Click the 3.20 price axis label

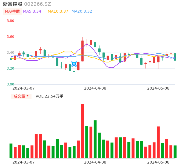coord(10,68)
